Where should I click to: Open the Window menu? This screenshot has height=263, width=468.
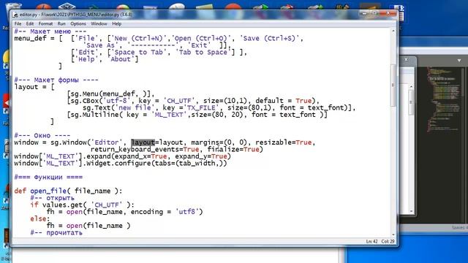point(99,23)
